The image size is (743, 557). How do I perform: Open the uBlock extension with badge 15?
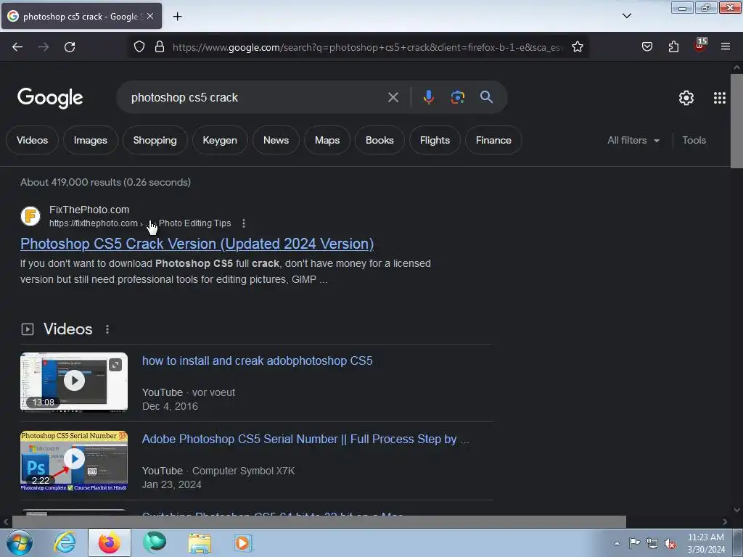(700, 46)
